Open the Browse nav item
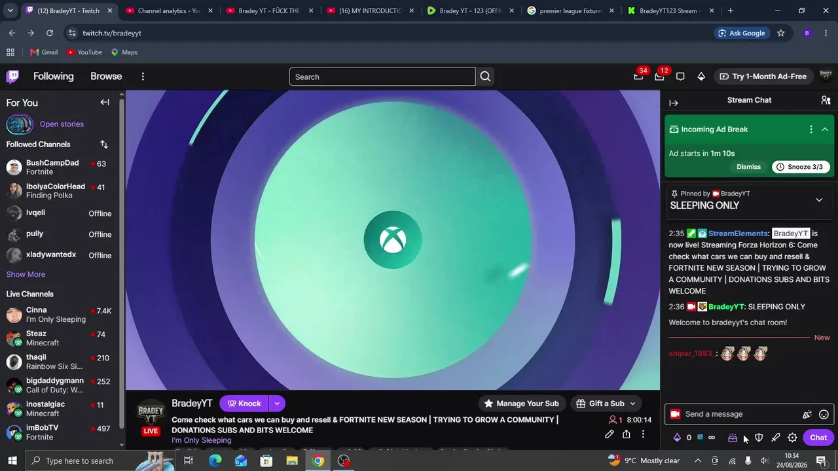 [106, 77]
